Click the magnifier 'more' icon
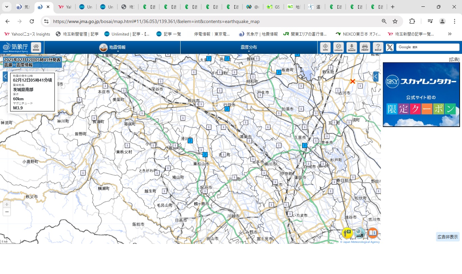 [360, 233]
